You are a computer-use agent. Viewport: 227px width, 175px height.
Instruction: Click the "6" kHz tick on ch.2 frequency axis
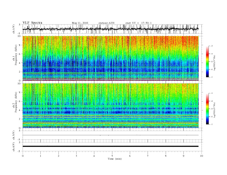(20, 101)
